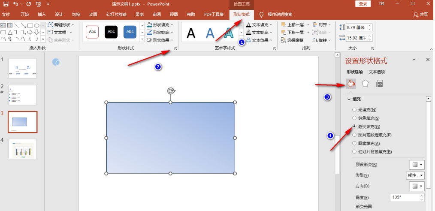Open the 文本选项 tab in format pane
The image size is (435, 211).
coord(377,72)
